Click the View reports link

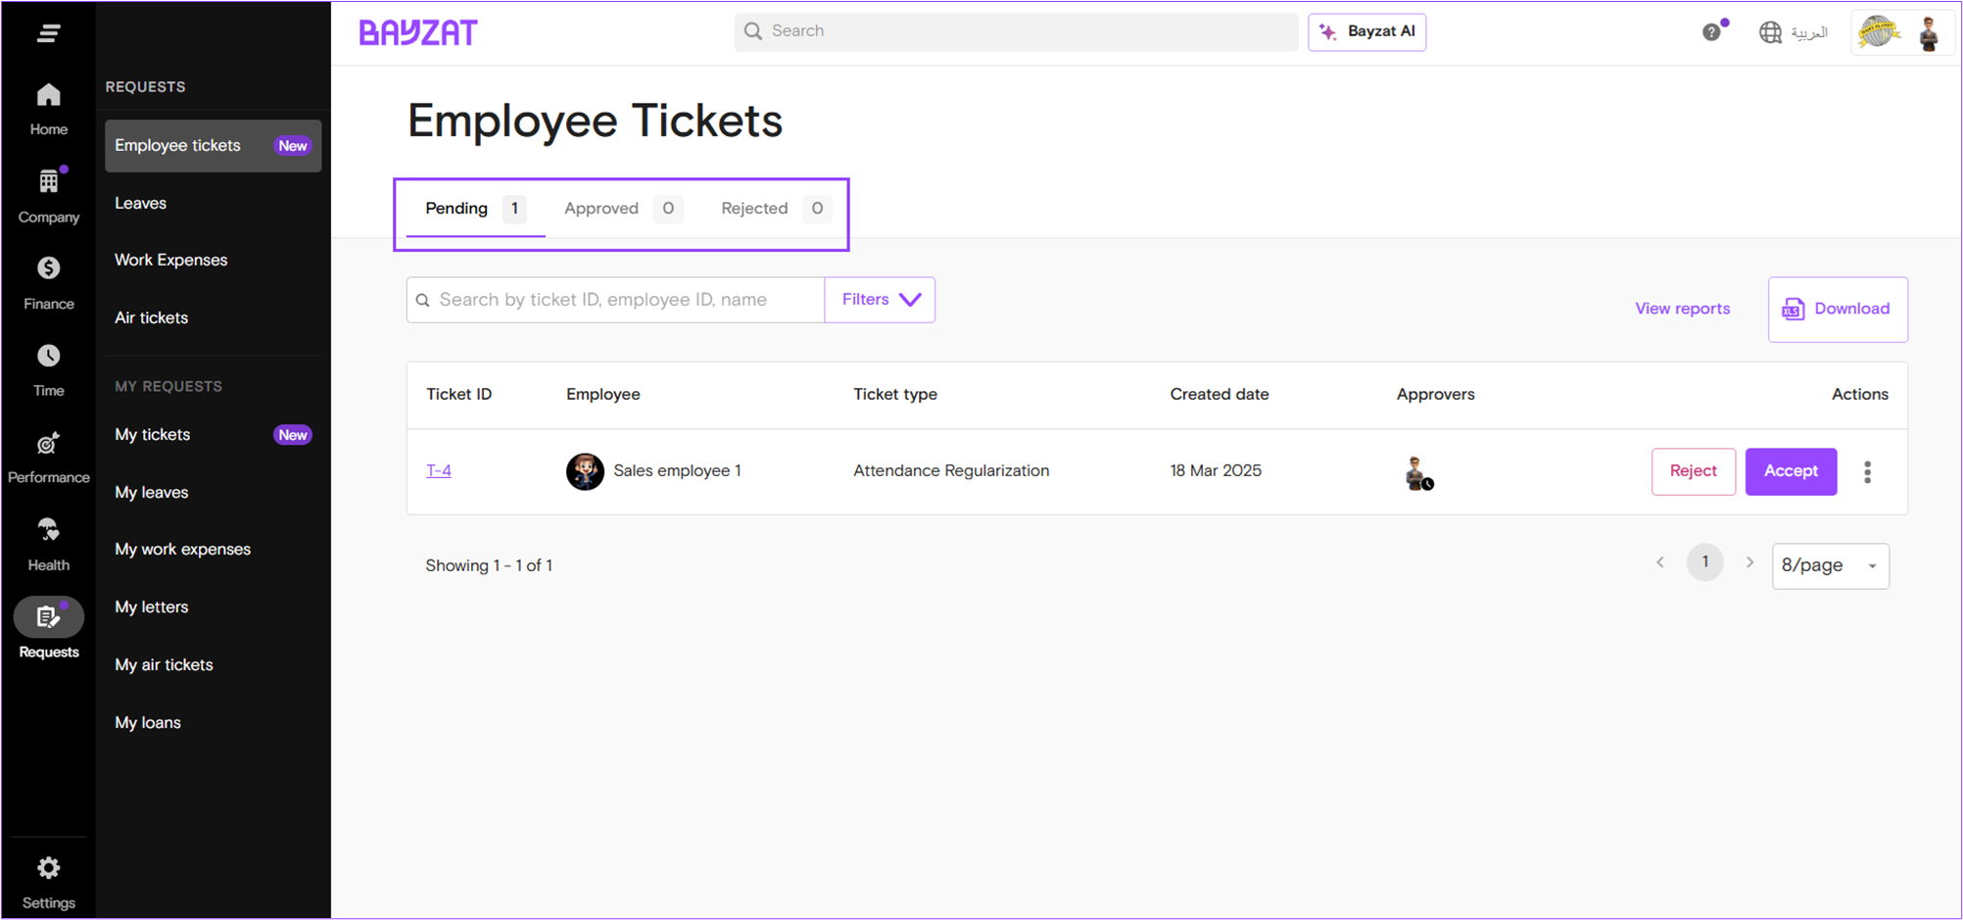[1682, 309]
